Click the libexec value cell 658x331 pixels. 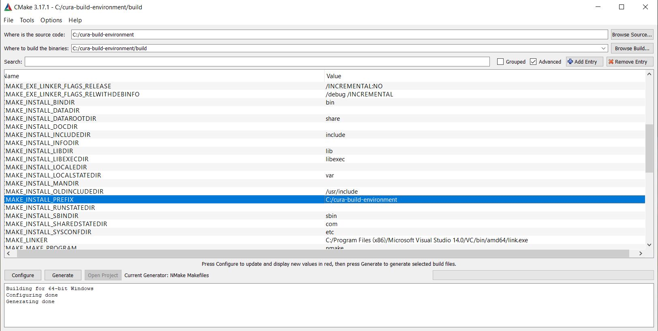[485, 159]
